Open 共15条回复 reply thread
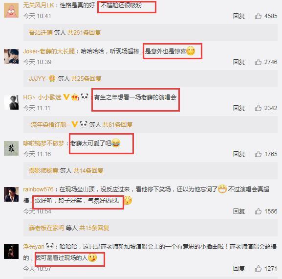This screenshot has width=282, height=279. point(94,228)
